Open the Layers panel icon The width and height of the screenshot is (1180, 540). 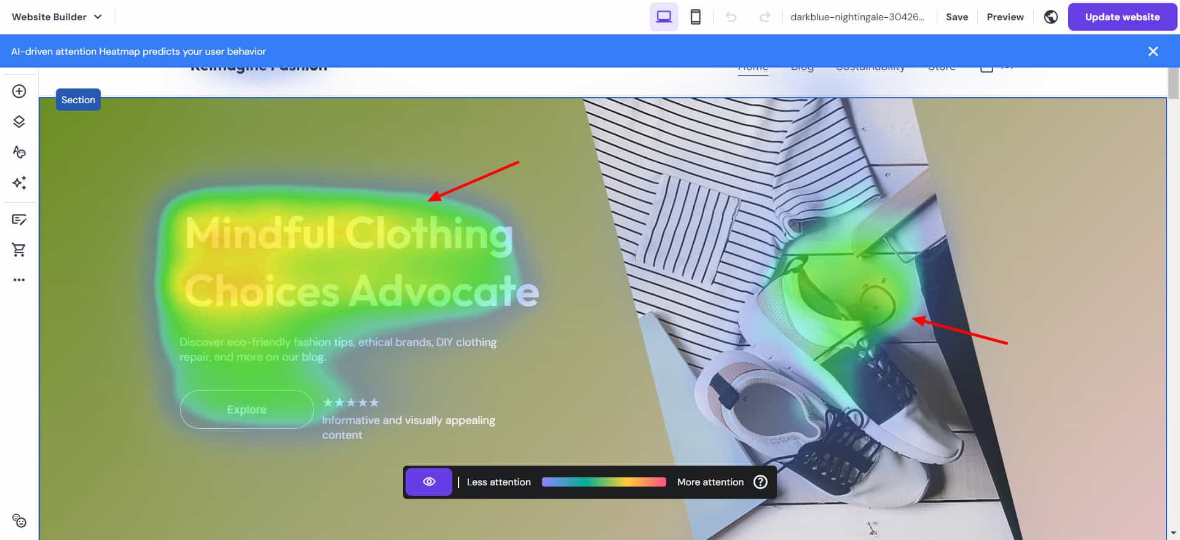point(19,122)
